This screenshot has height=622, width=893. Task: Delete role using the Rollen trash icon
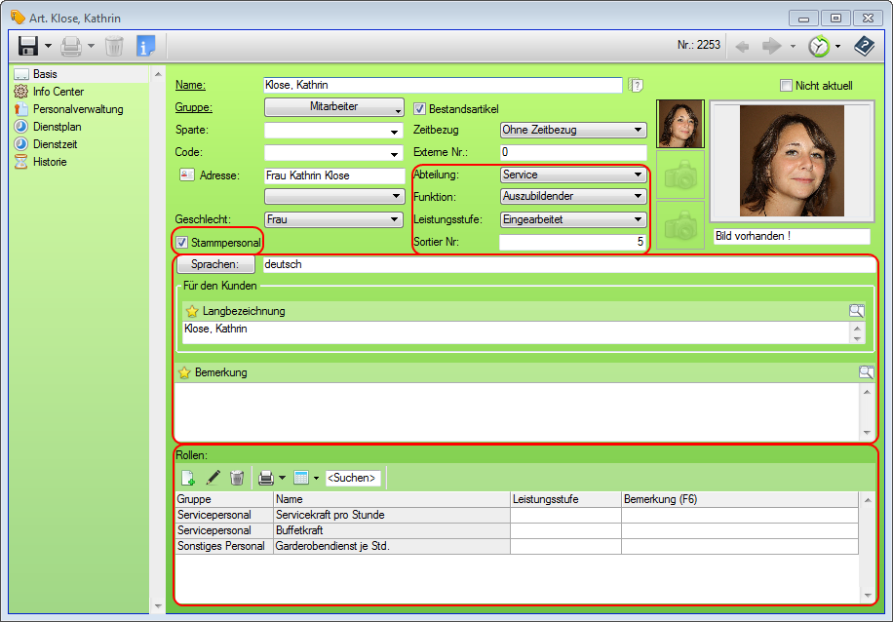(x=237, y=478)
